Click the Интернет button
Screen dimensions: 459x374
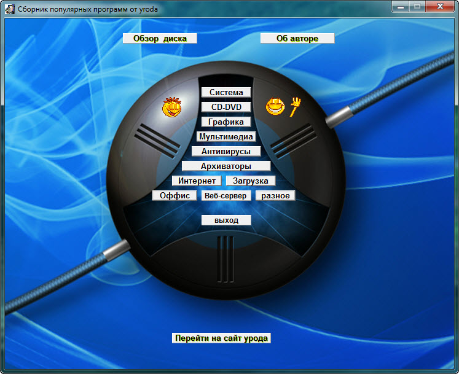tap(197, 181)
